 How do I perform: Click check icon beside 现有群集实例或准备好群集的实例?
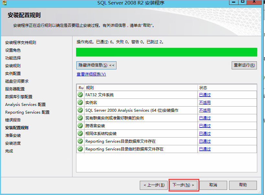click(80, 118)
